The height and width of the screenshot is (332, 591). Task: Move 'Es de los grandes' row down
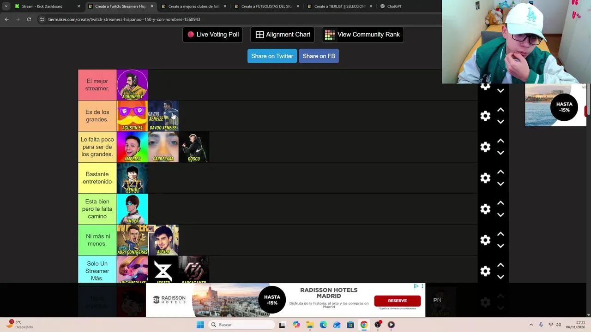point(501,122)
